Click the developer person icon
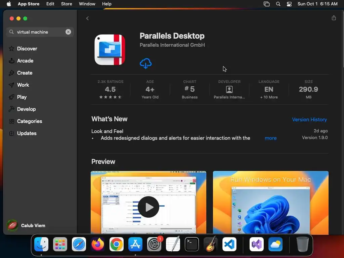344x258 pixels. point(229,89)
